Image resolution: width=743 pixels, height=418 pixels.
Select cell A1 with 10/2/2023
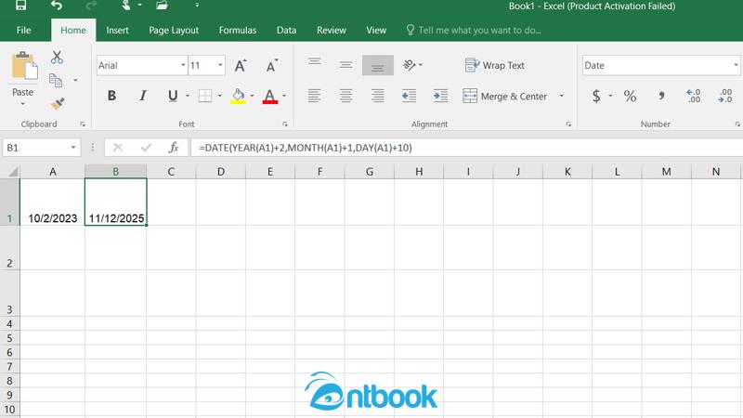53,202
